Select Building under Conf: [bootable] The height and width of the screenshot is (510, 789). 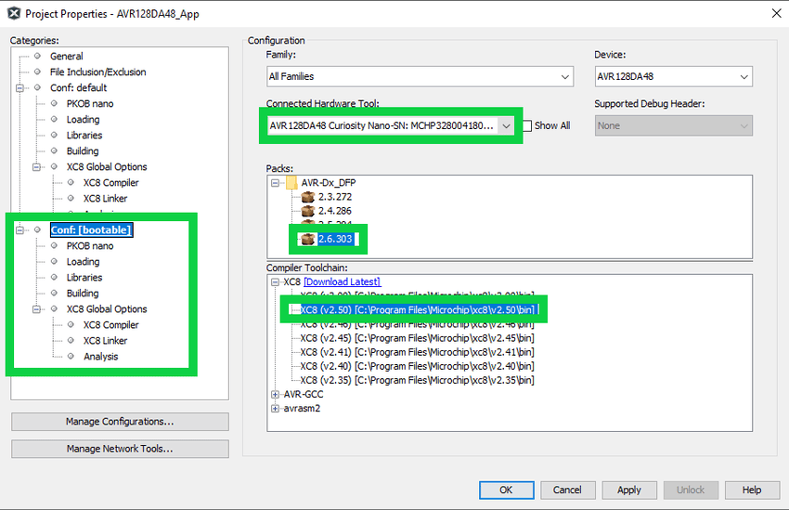[x=83, y=293]
